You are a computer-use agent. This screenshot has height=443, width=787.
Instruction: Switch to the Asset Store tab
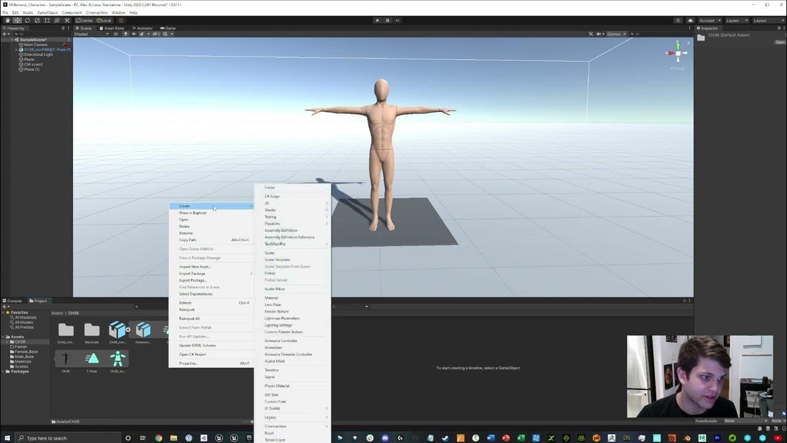(111, 28)
